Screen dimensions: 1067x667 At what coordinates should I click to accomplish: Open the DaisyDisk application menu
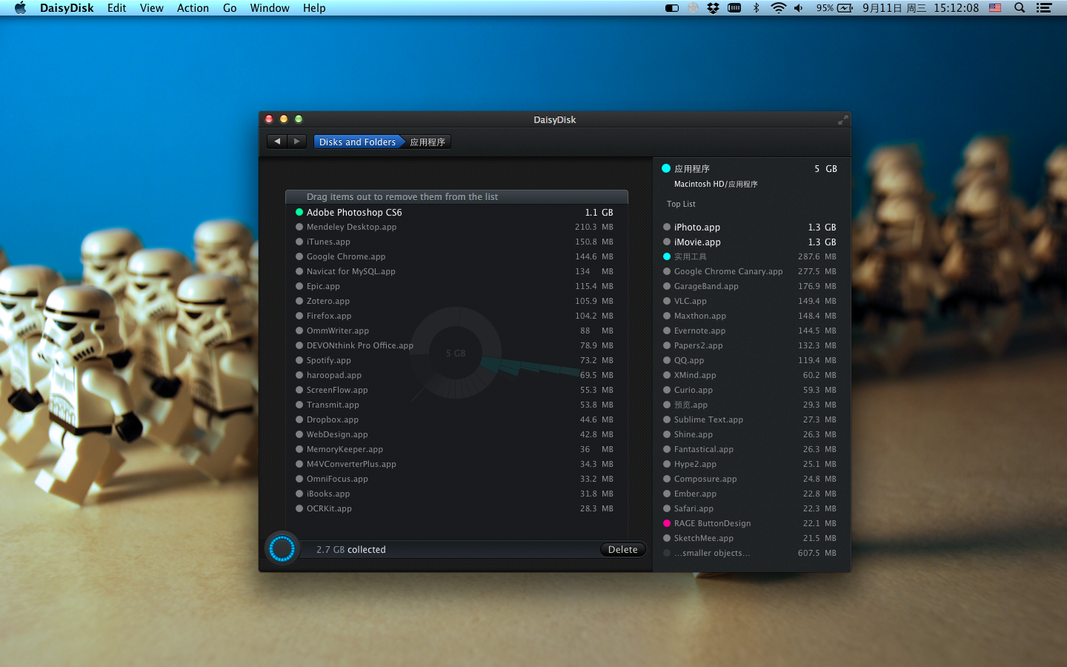click(x=67, y=8)
